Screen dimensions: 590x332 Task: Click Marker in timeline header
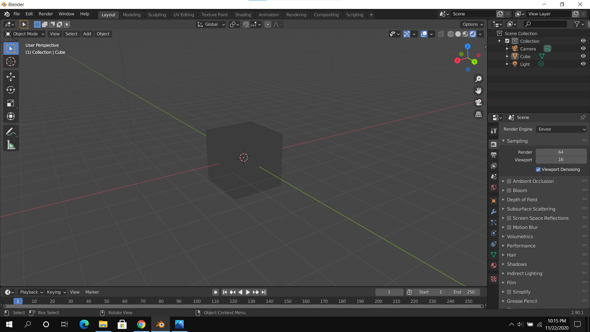(x=92, y=292)
